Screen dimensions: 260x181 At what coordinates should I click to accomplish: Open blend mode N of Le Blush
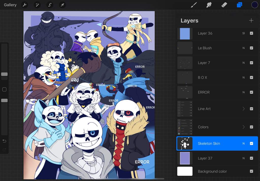click(243, 48)
